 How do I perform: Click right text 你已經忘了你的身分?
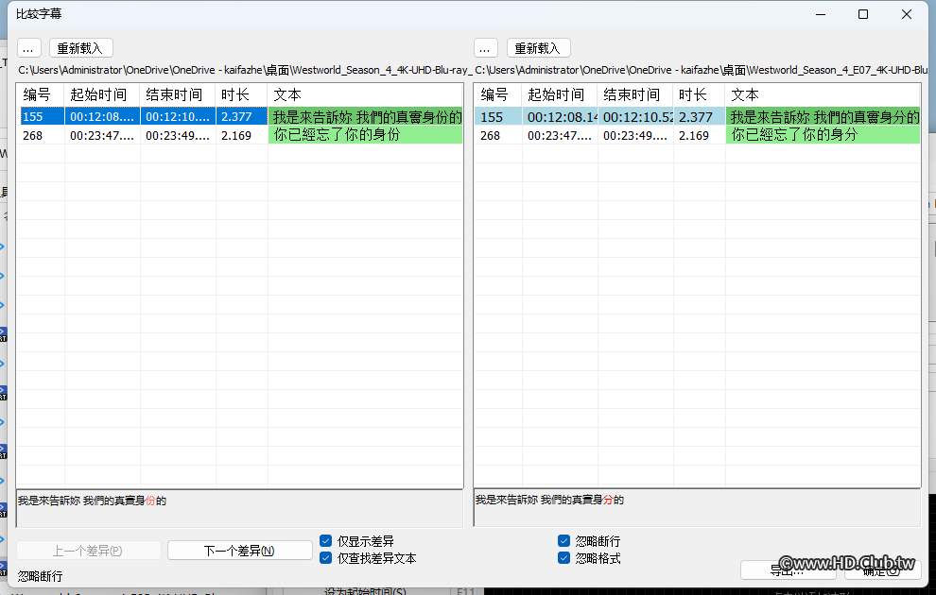click(x=794, y=135)
